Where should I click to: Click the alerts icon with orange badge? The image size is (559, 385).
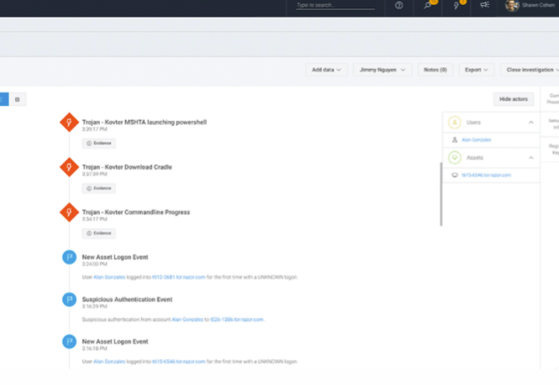pos(456,5)
